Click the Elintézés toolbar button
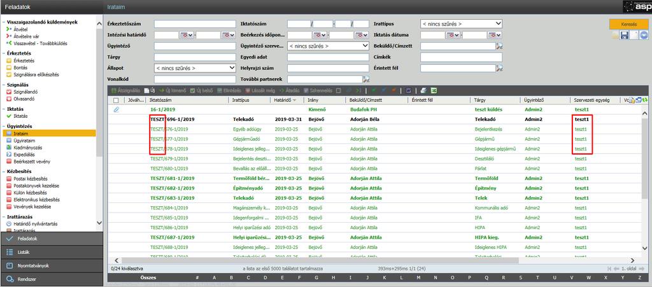The height and width of the screenshot is (287, 652). coord(229,90)
